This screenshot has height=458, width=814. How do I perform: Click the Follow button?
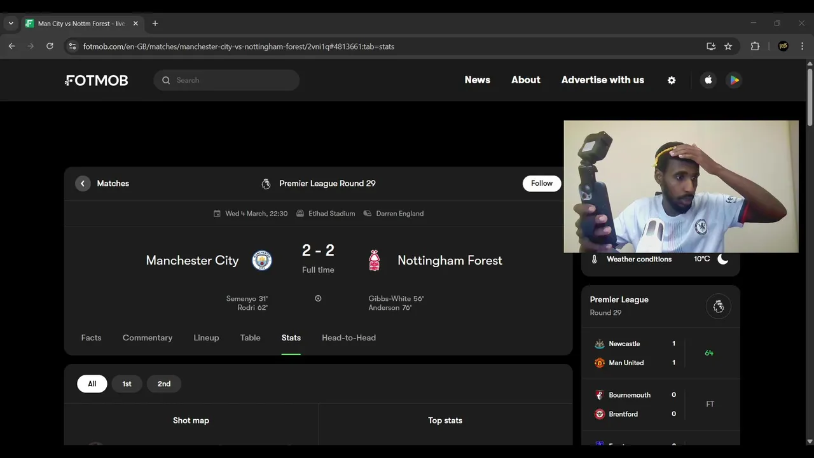542,183
